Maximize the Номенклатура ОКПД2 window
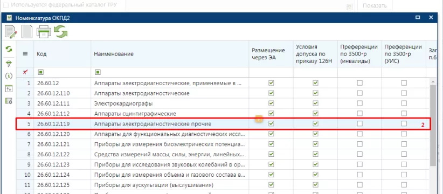The width and height of the screenshot is (443, 194). coord(418,17)
